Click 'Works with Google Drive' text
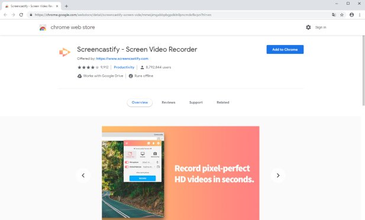This screenshot has height=220, width=365. click(103, 76)
